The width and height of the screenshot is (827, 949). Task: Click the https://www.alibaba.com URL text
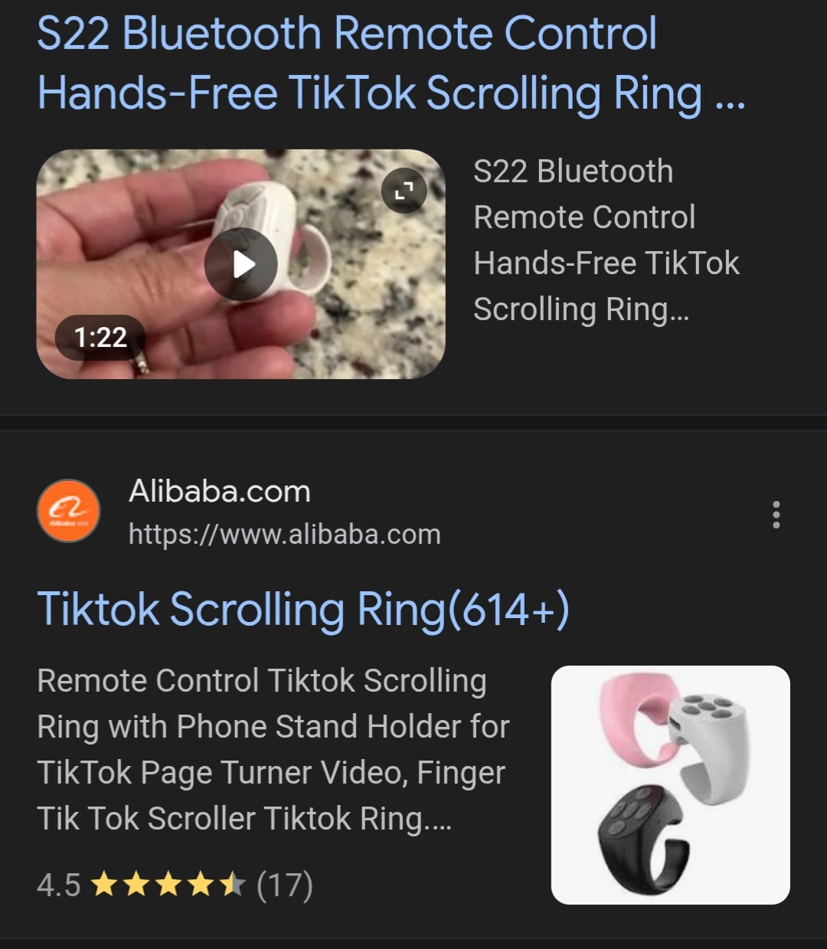click(285, 534)
